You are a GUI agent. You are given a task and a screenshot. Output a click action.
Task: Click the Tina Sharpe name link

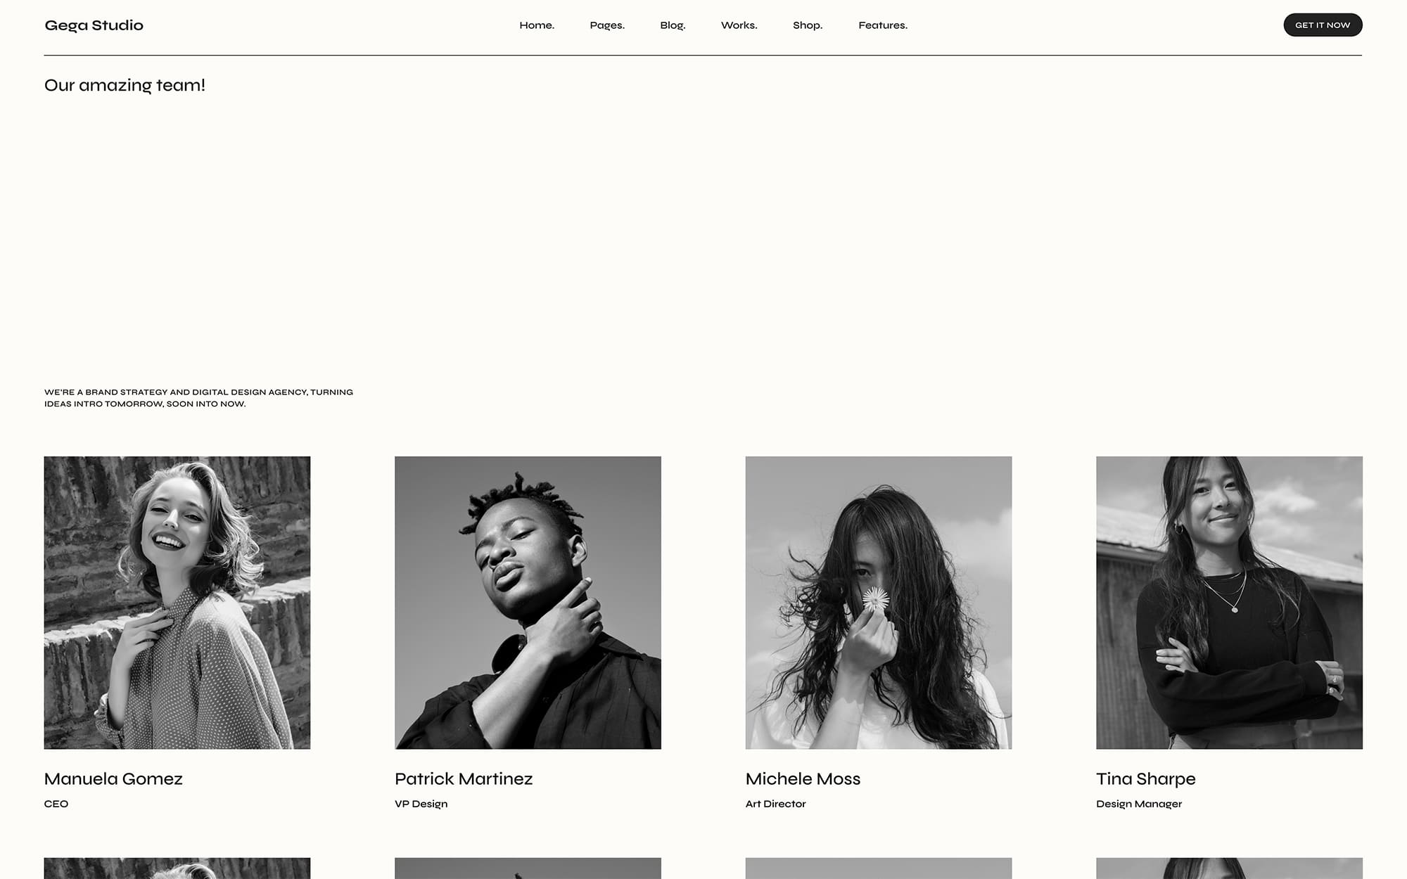[x=1146, y=778]
